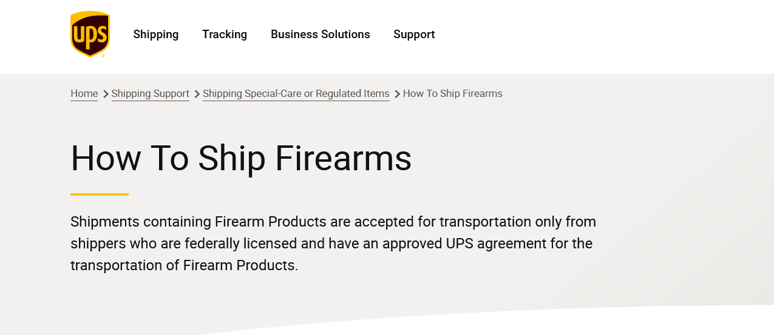Follow the Shipping Support breadcrumb link
This screenshot has width=774, height=335.
[x=151, y=94]
